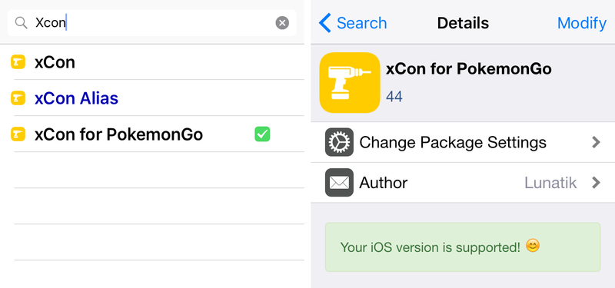Click the envelope Author icon
615x288 pixels.
pyautogui.click(x=339, y=183)
